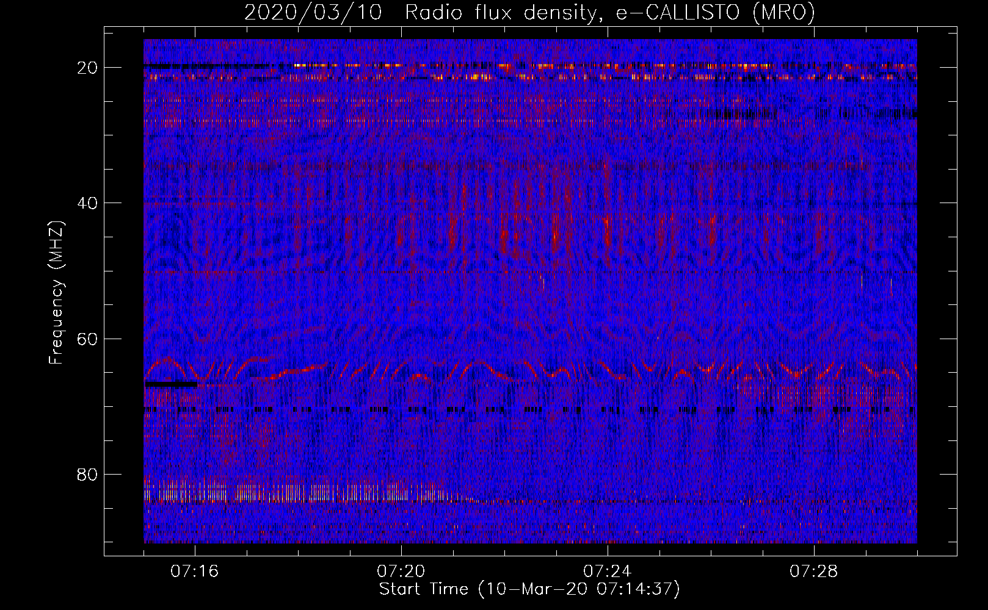Image resolution: width=988 pixels, height=610 pixels.
Task: Click the 'Frequency (MHZ)' axis label
Action: click(56, 293)
